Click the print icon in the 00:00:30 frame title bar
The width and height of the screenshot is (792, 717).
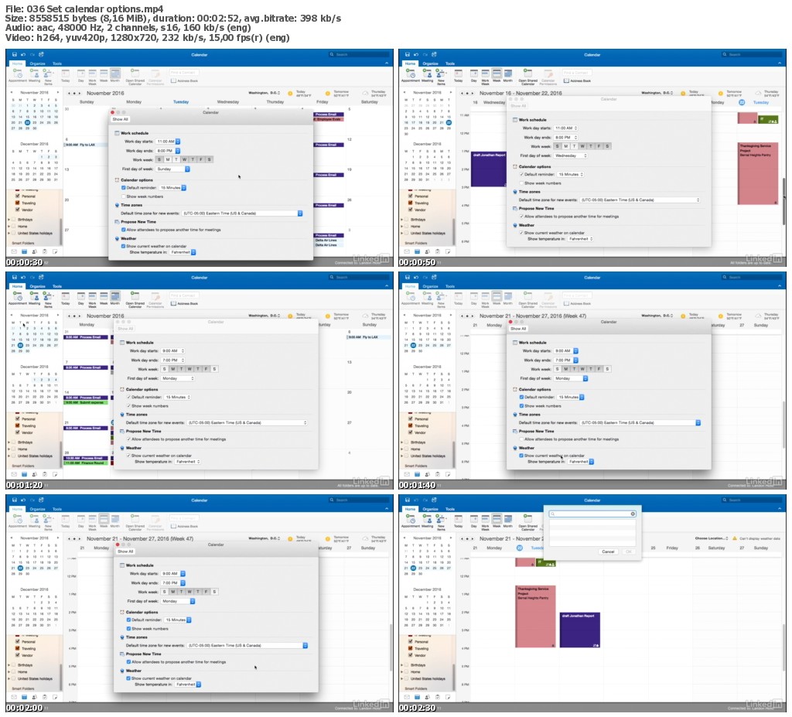tap(41, 54)
